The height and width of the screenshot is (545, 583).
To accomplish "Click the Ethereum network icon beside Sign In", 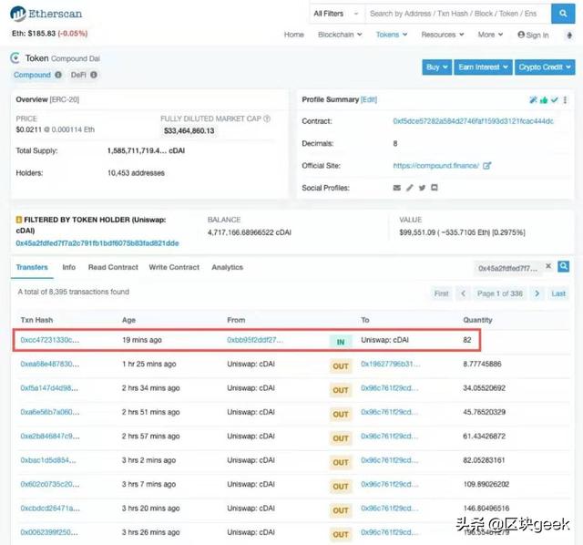I will point(568,36).
